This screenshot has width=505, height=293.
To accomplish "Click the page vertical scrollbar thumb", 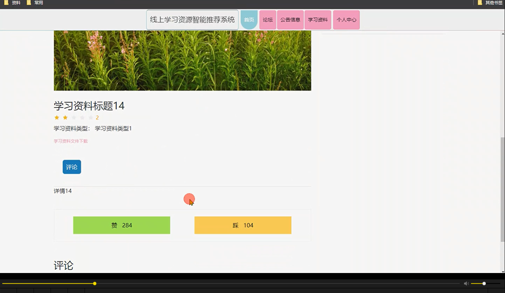I will 503,189.
